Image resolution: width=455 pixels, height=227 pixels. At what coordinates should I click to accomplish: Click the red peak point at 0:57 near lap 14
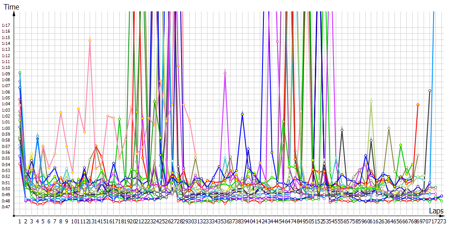pyautogui.click(x=96, y=146)
